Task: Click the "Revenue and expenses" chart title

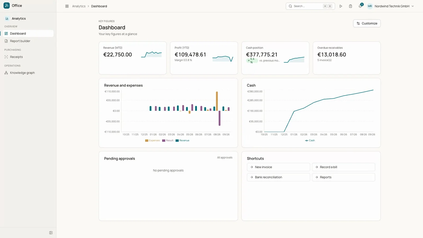Action: coord(123,85)
